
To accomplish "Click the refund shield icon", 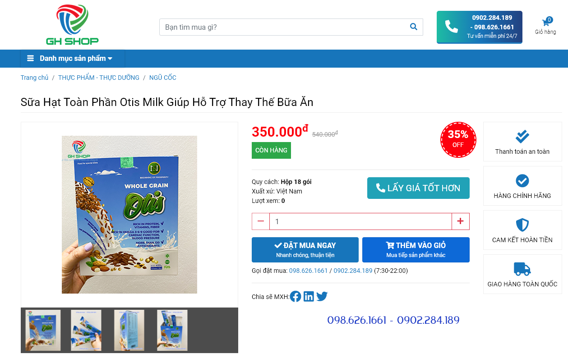I will (522, 225).
